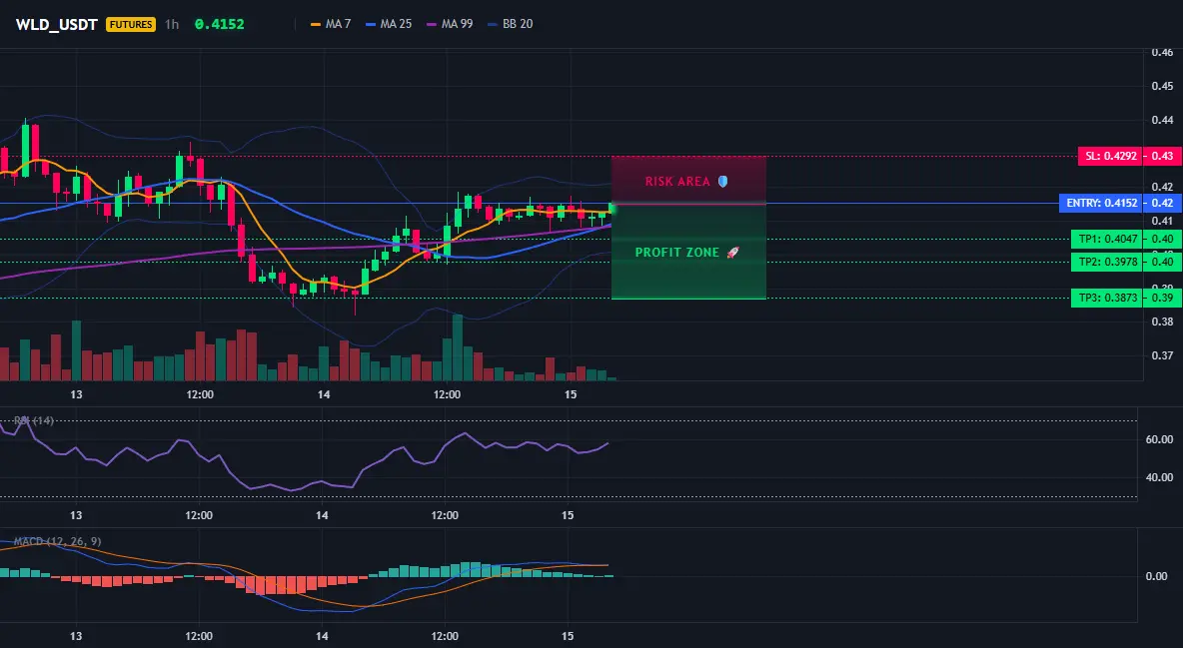Viewport: 1183px width, 648px height.
Task: Click date 15 on main chart axis
Action: click(571, 394)
